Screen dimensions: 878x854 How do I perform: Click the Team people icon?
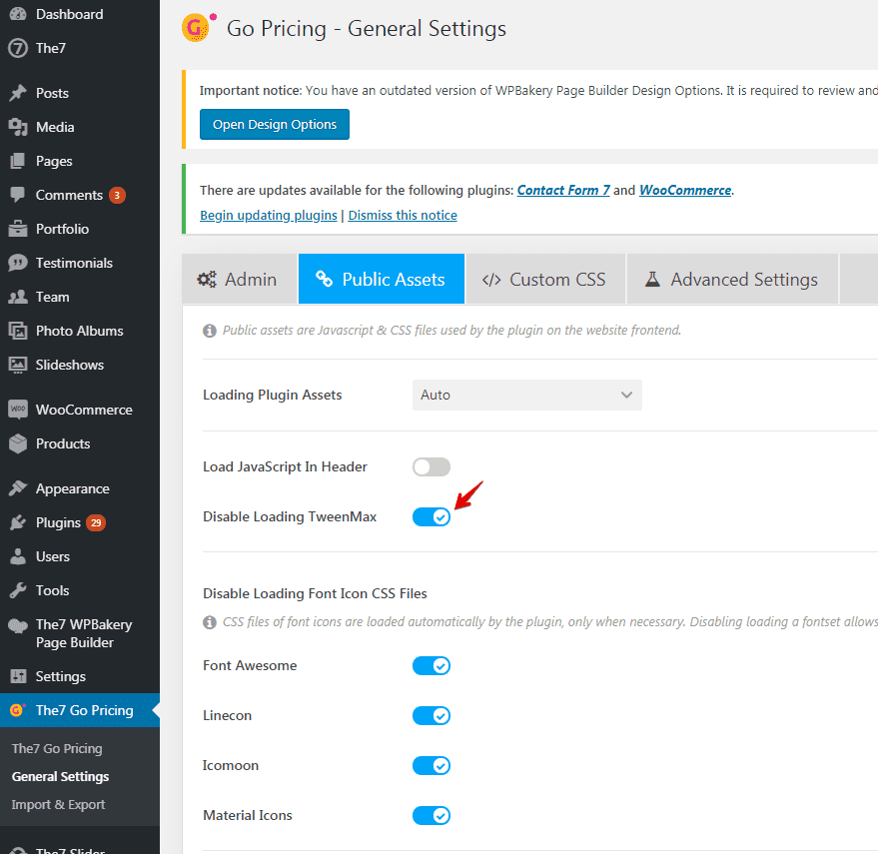tap(18, 297)
